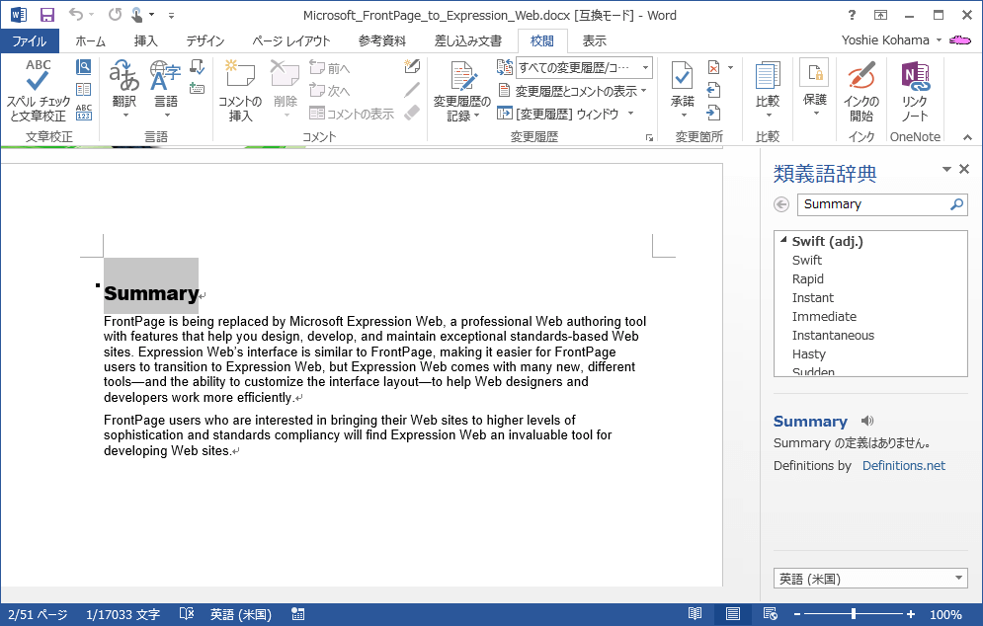The width and height of the screenshot is (983, 626).
Task: Click the Thesaurus open-book icon in 文章校正 group
Action: [83, 90]
